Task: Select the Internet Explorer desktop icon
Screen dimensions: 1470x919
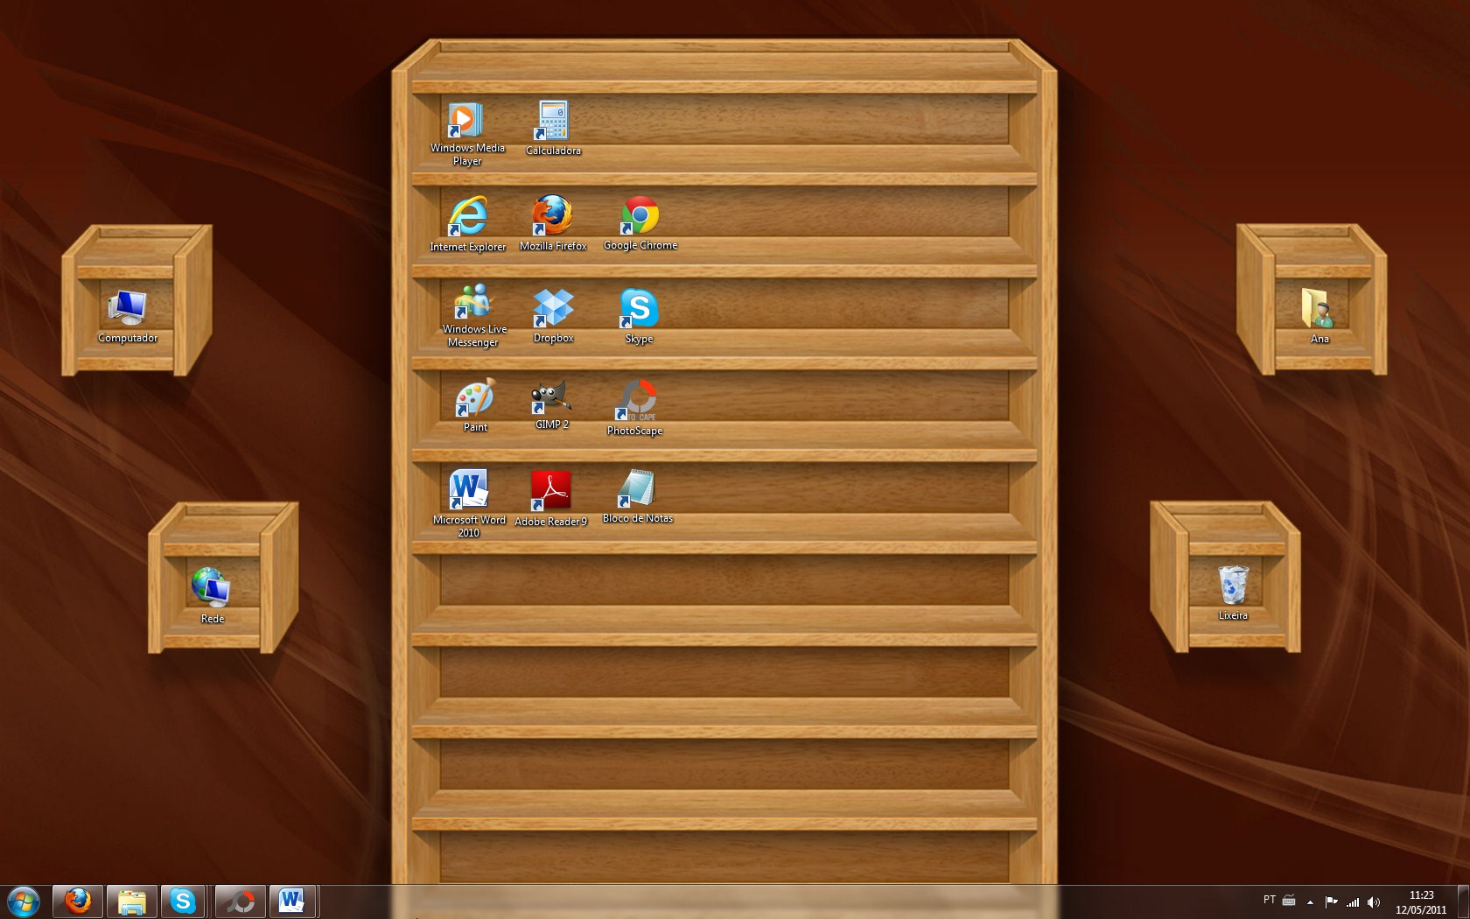Action: [467, 224]
